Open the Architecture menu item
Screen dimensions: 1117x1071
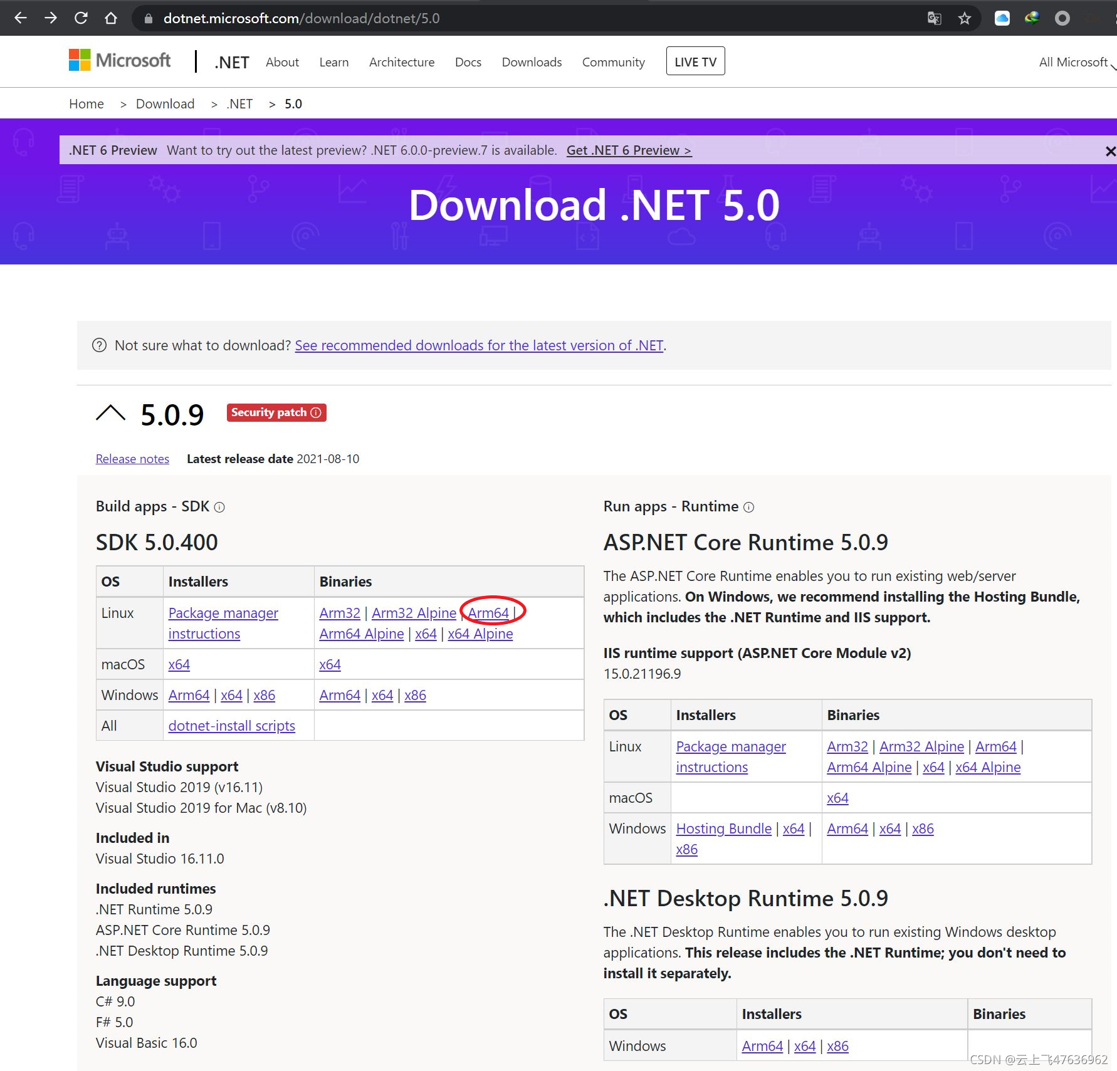coord(402,62)
